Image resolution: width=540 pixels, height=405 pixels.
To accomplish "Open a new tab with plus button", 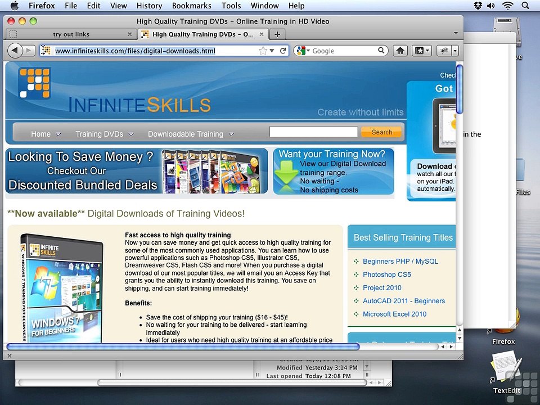I will click(277, 34).
